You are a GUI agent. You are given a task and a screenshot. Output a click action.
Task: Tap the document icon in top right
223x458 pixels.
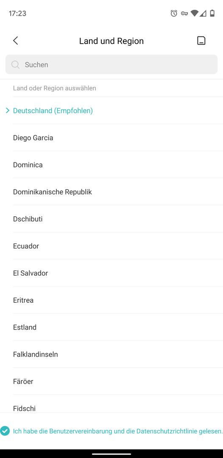click(201, 41)
